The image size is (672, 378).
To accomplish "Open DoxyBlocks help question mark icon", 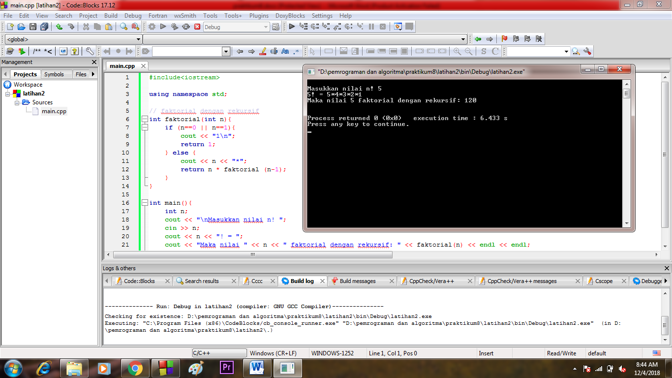I will pyautogui.click(x=75, y=51).
